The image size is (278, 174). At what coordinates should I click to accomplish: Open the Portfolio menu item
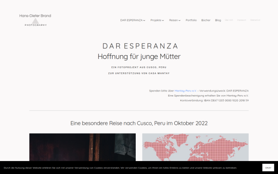(191, 20)
